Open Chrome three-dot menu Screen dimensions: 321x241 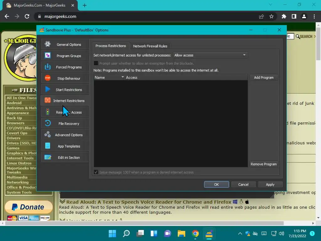tap(314, 16)
